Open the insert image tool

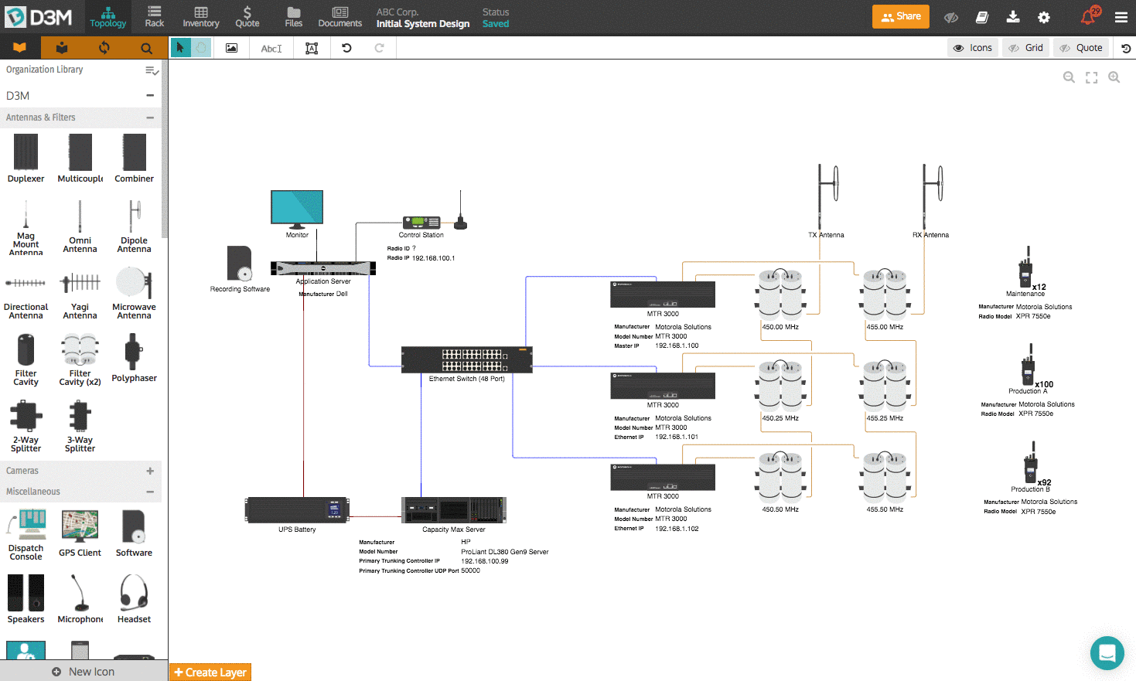click(x=230, y=48)
